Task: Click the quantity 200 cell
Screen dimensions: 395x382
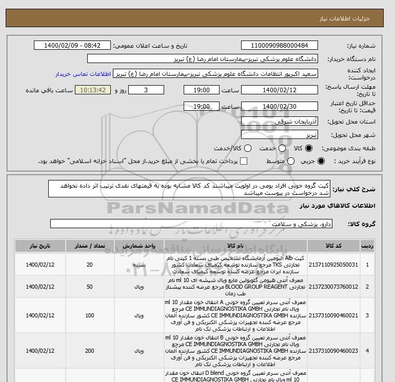Action: coord(90,351)
